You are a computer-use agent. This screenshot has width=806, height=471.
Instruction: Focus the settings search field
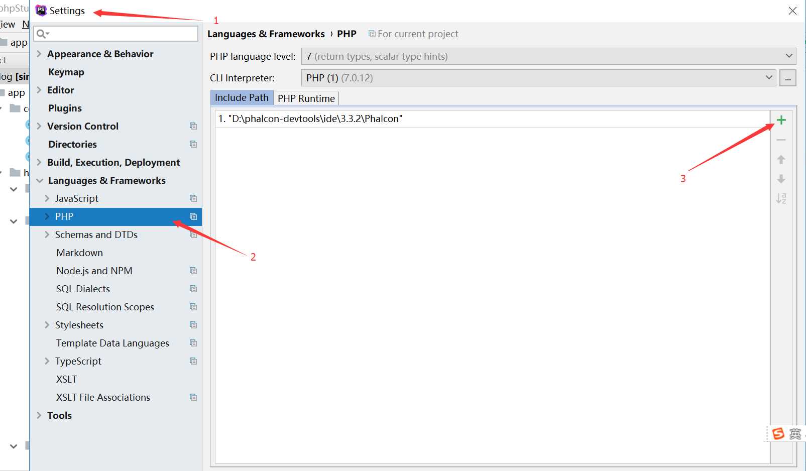[x=116, y=34]
